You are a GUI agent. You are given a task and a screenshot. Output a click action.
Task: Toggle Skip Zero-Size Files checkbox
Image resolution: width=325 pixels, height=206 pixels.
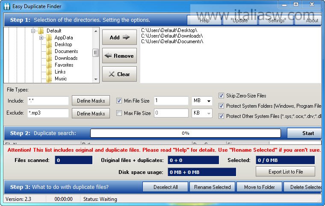[221, 96]
